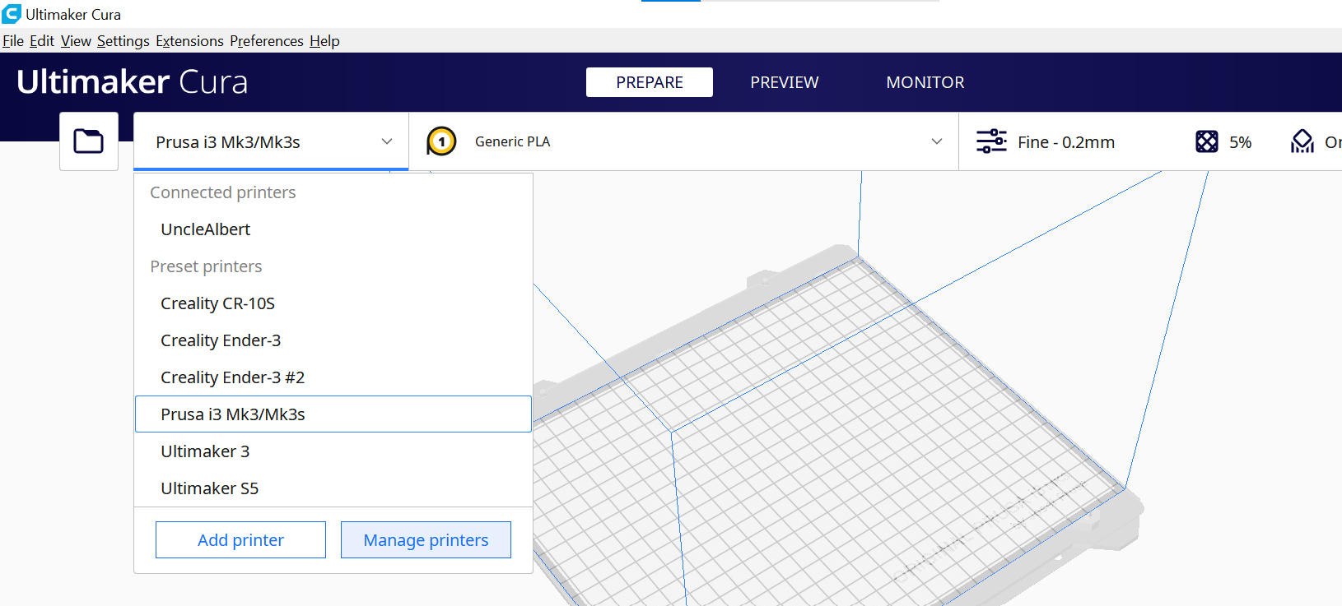Switch to the MONITOR stage tab
Screen dimensions: 1342x606
tap(925, 82)
